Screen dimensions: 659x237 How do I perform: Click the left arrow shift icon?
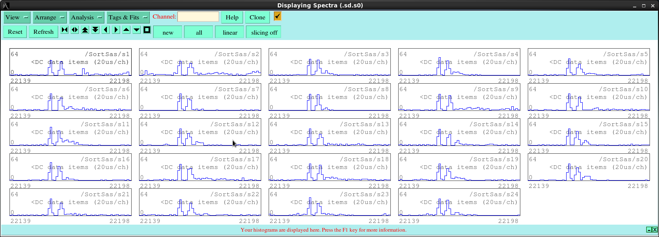pyautogui.click(x=106, y=30)
